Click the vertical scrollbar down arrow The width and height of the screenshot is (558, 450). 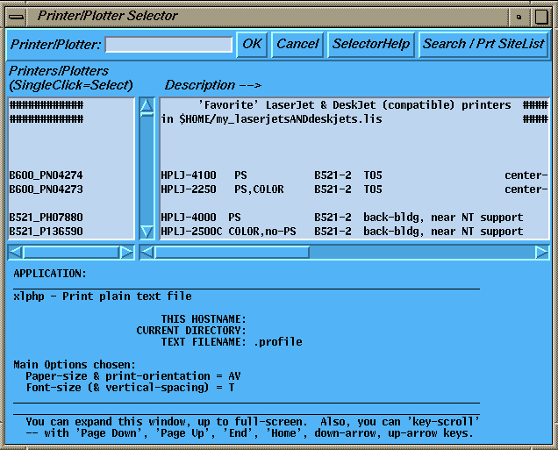coord(147,232)
